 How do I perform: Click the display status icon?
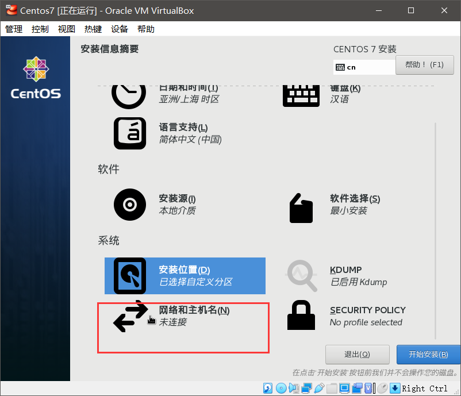(344, 389)
